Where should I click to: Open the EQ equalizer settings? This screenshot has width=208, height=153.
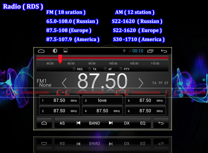tap(143, 123)
